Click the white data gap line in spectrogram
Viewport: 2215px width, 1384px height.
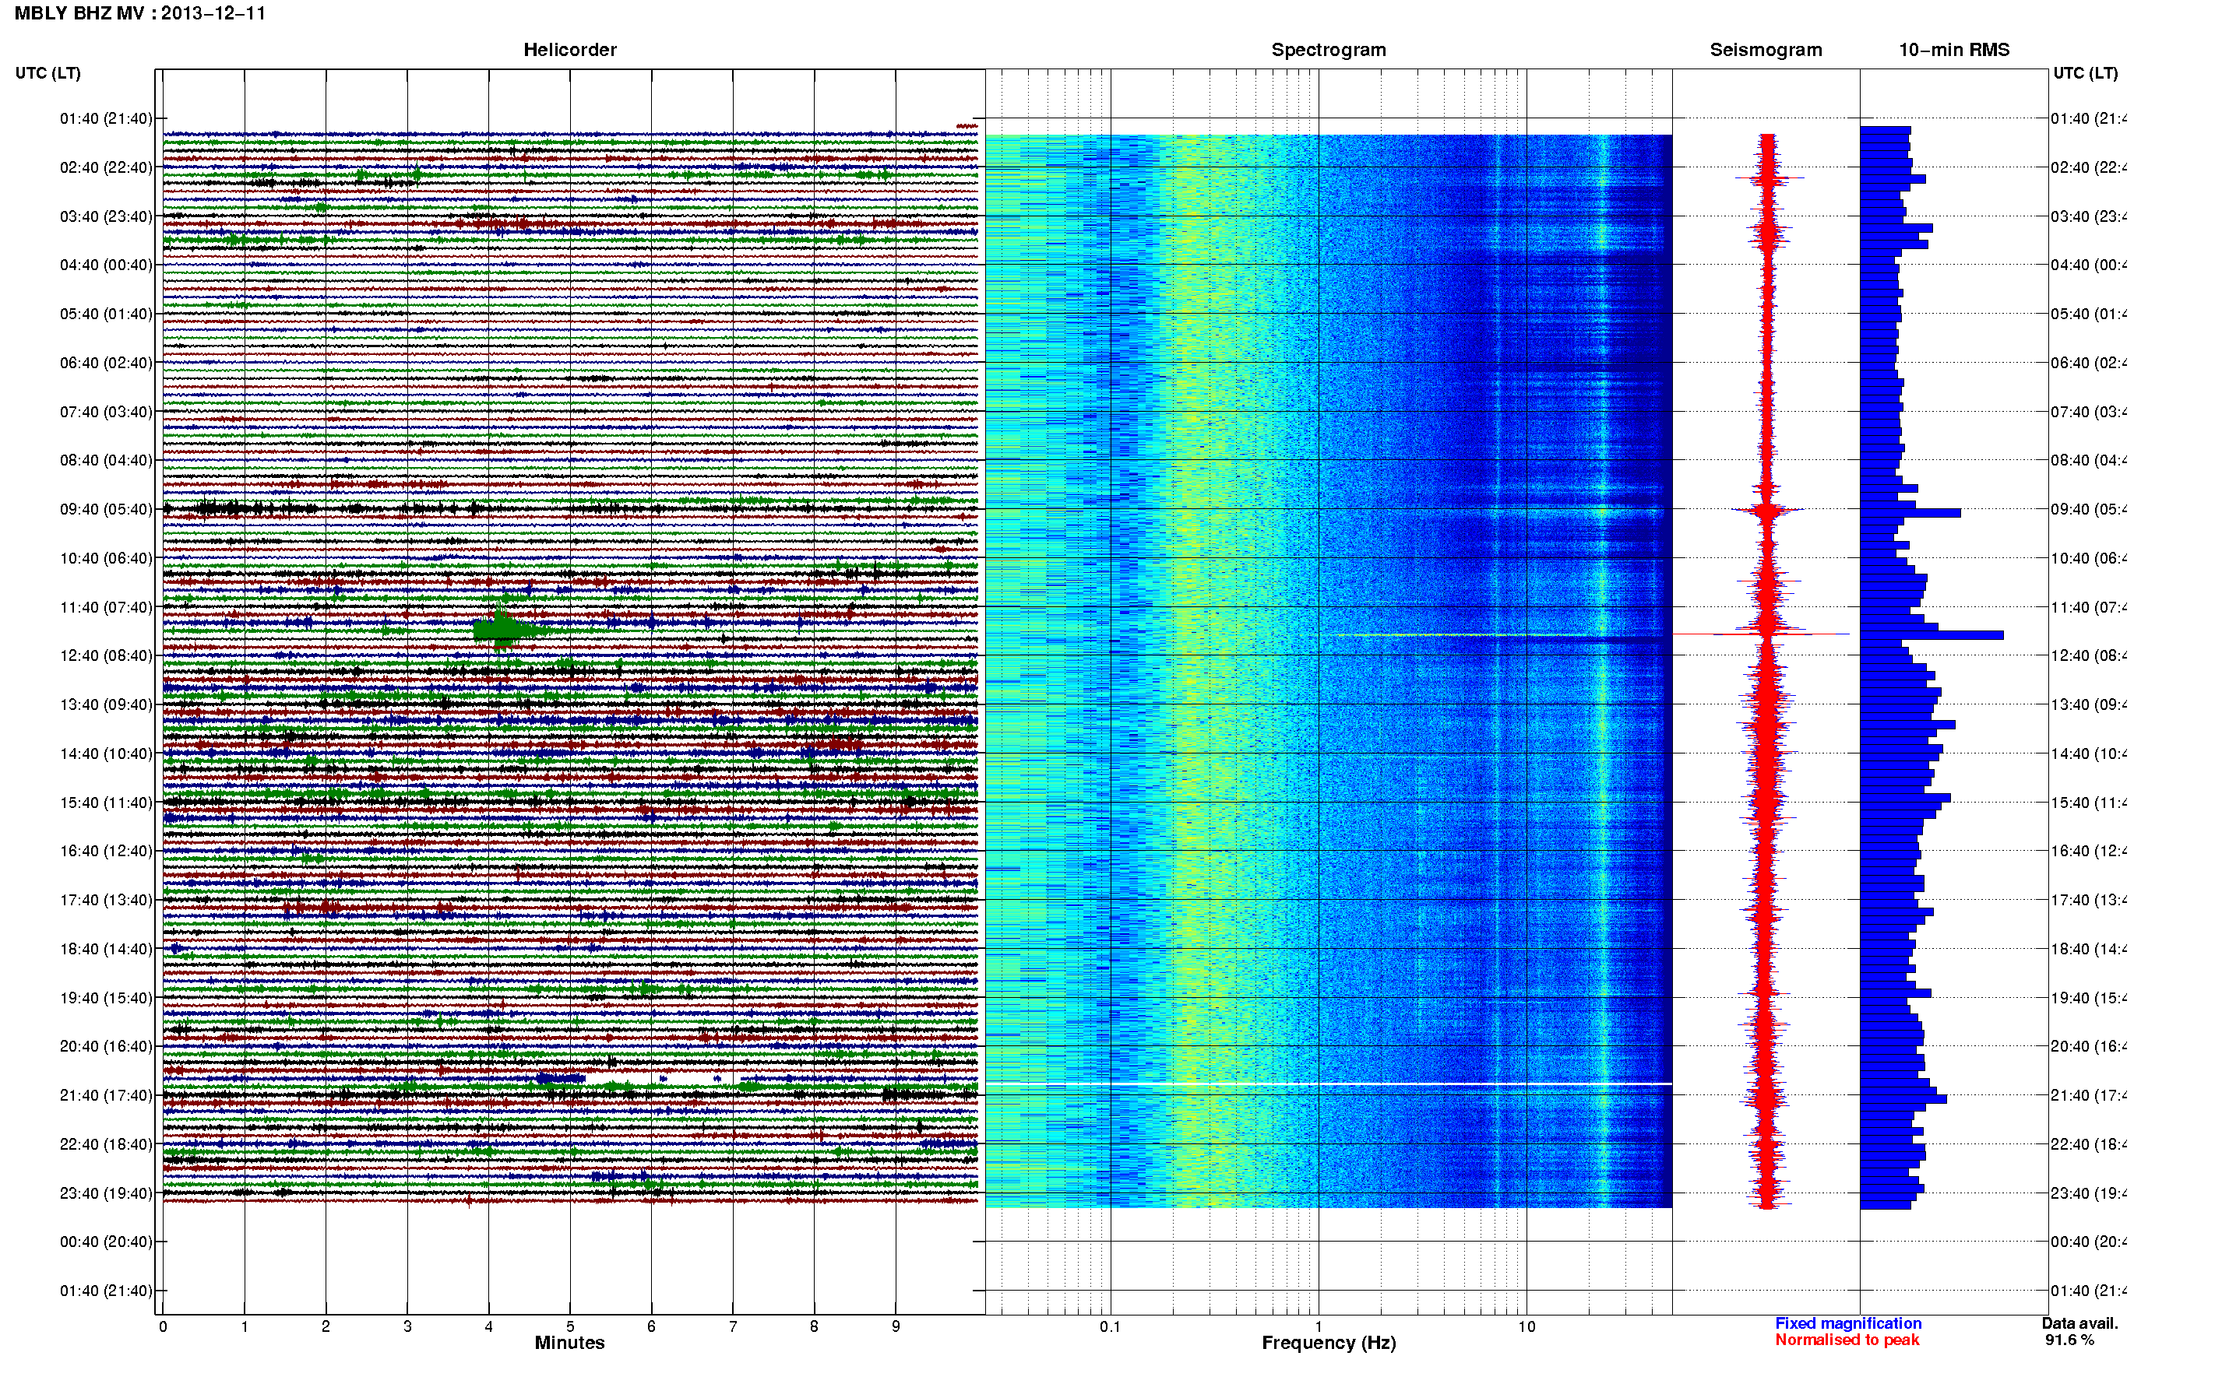point(1329,1084)
